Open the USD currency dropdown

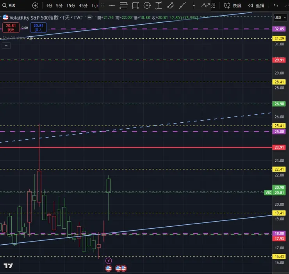pyautogui.click(x=280, y=18)
